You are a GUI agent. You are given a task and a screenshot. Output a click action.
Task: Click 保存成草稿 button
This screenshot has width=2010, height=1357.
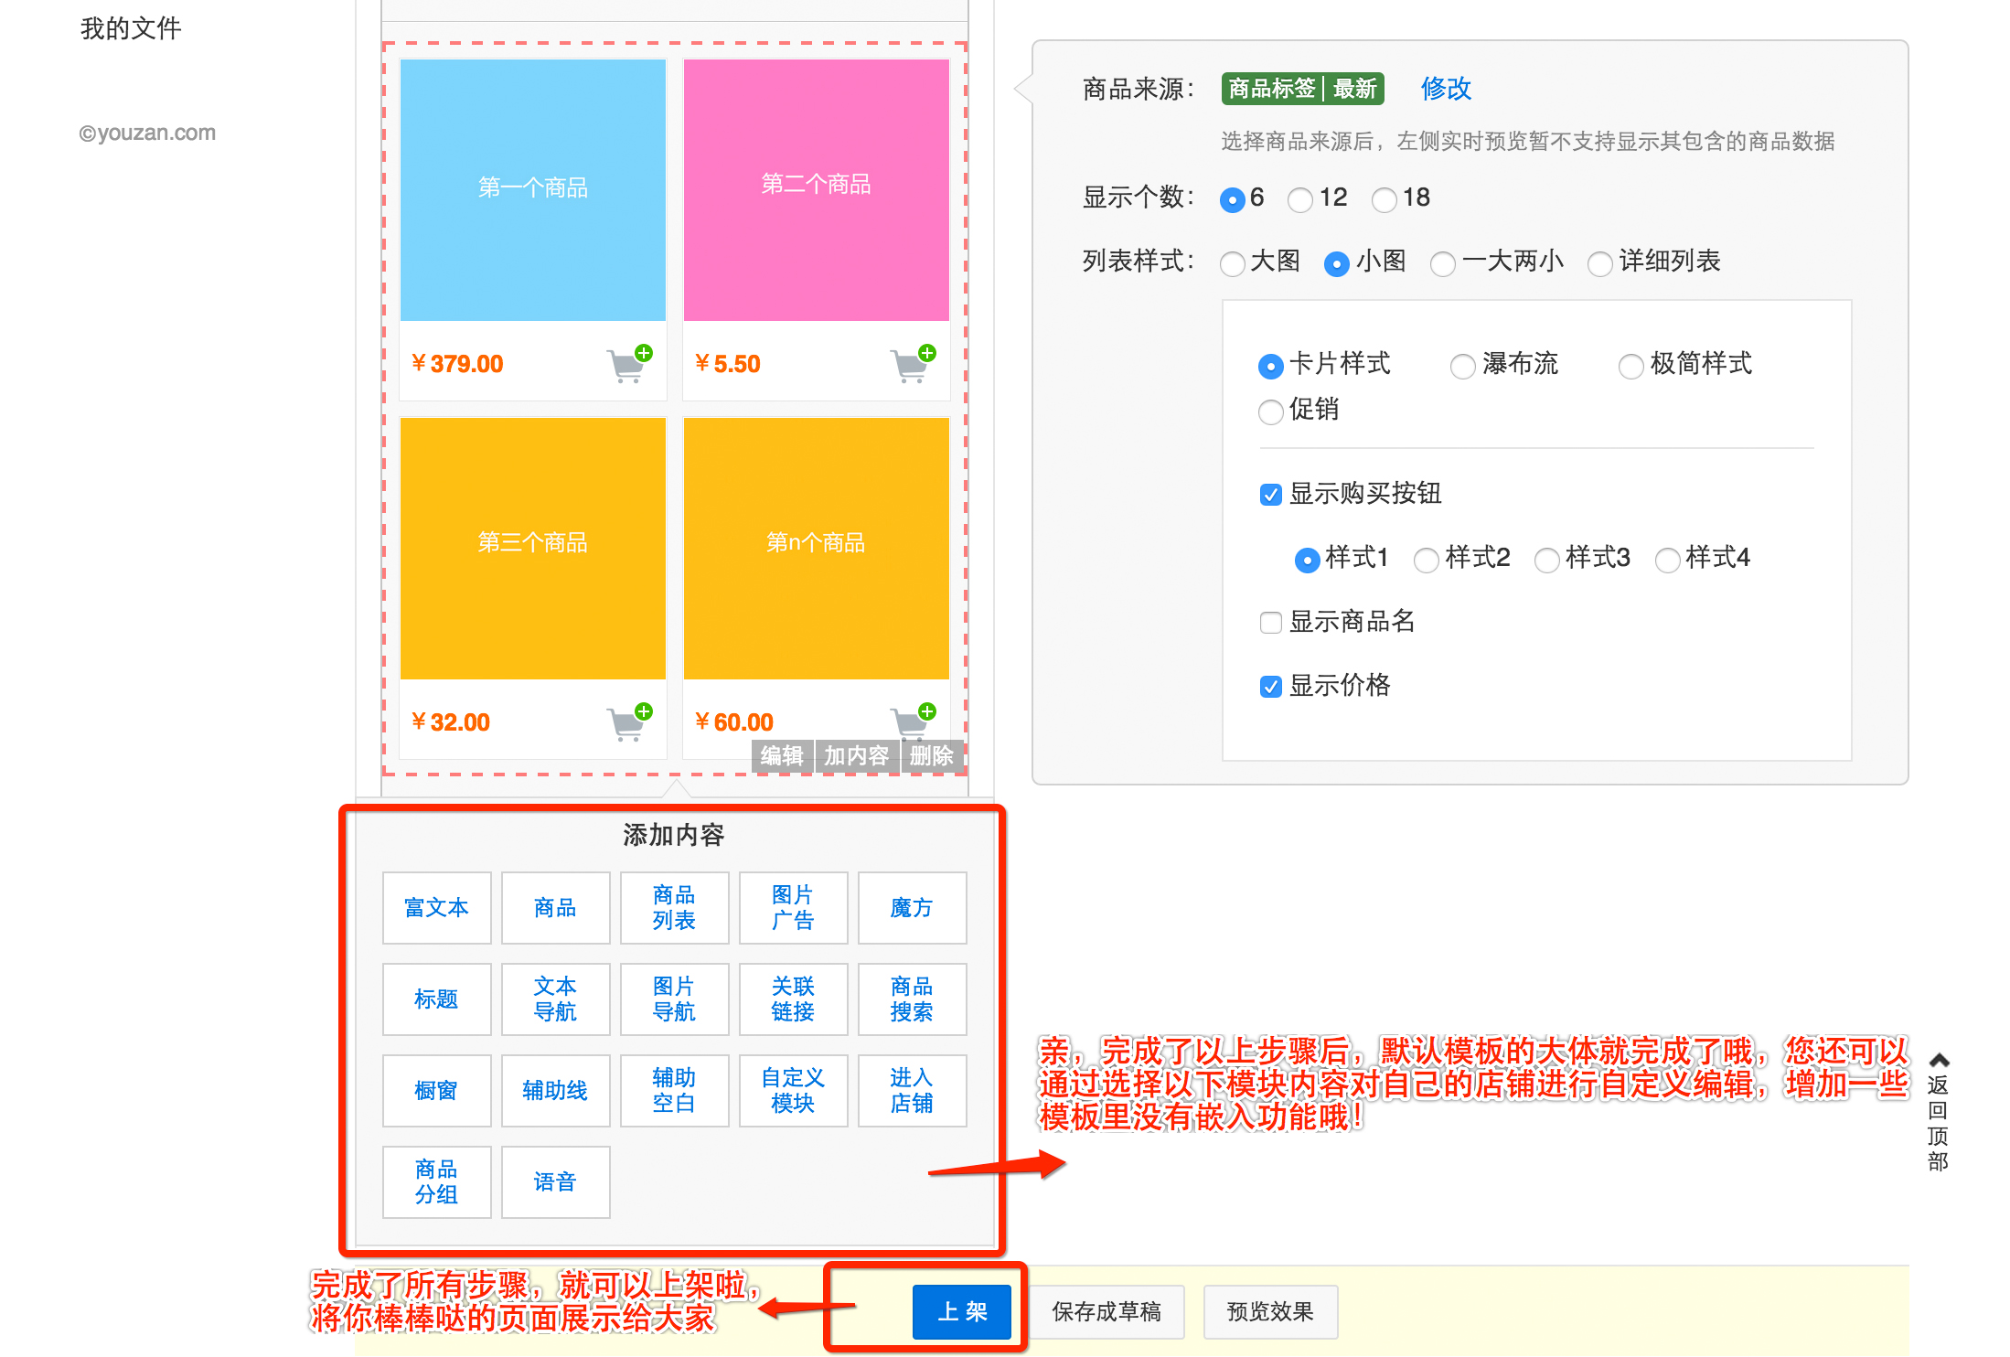pos(1107,1312)
